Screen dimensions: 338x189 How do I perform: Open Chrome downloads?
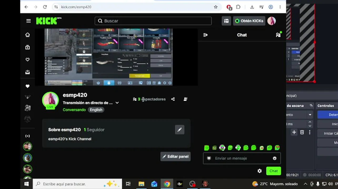click(252, 7)
